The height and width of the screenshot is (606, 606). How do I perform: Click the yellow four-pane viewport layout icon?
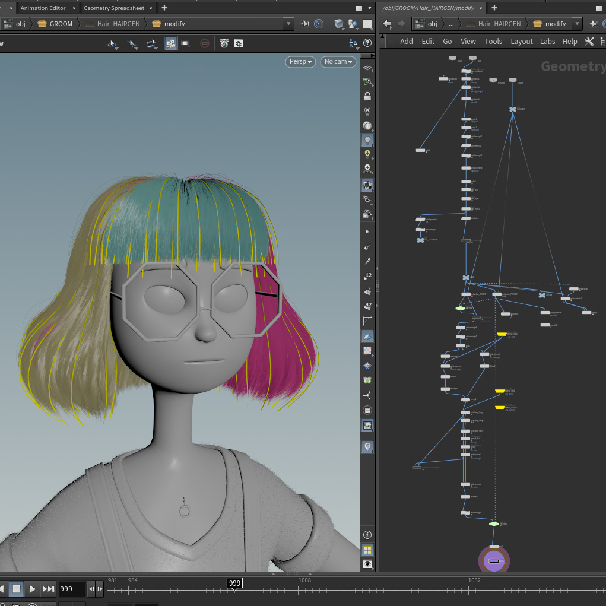click(367, 550)
